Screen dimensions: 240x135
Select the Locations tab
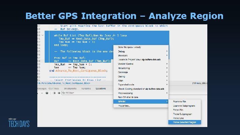[x=101, y=88]
